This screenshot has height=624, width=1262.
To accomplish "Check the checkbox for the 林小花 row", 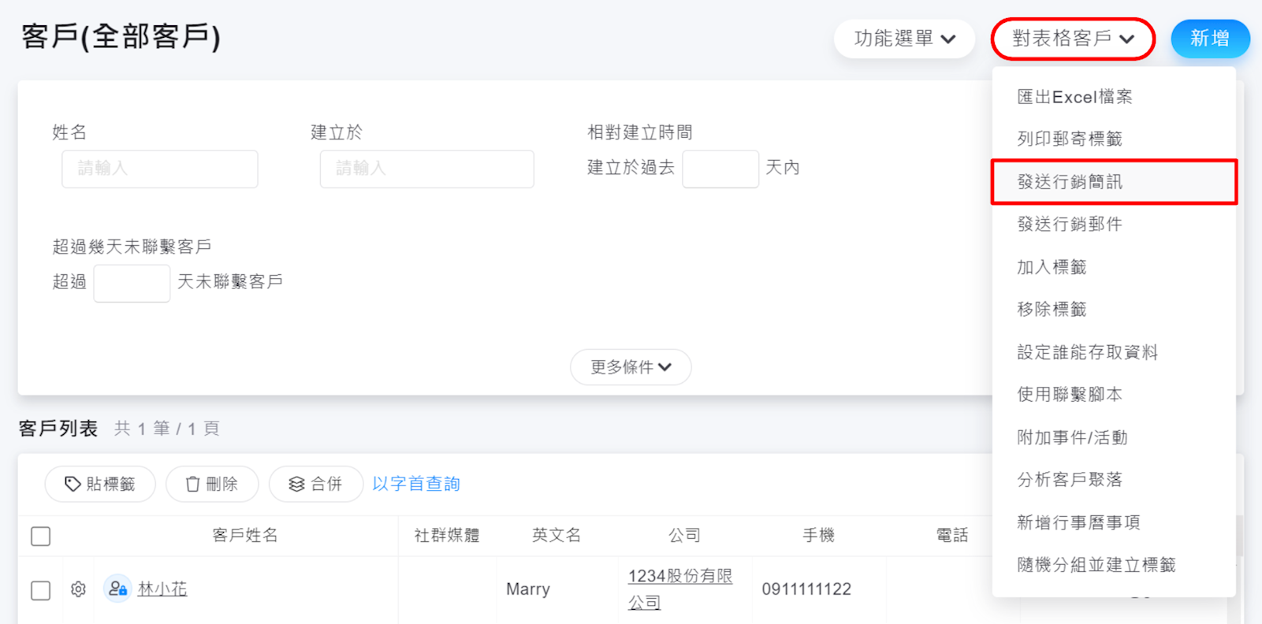I will pyautogui.click(x=41, y=590).
